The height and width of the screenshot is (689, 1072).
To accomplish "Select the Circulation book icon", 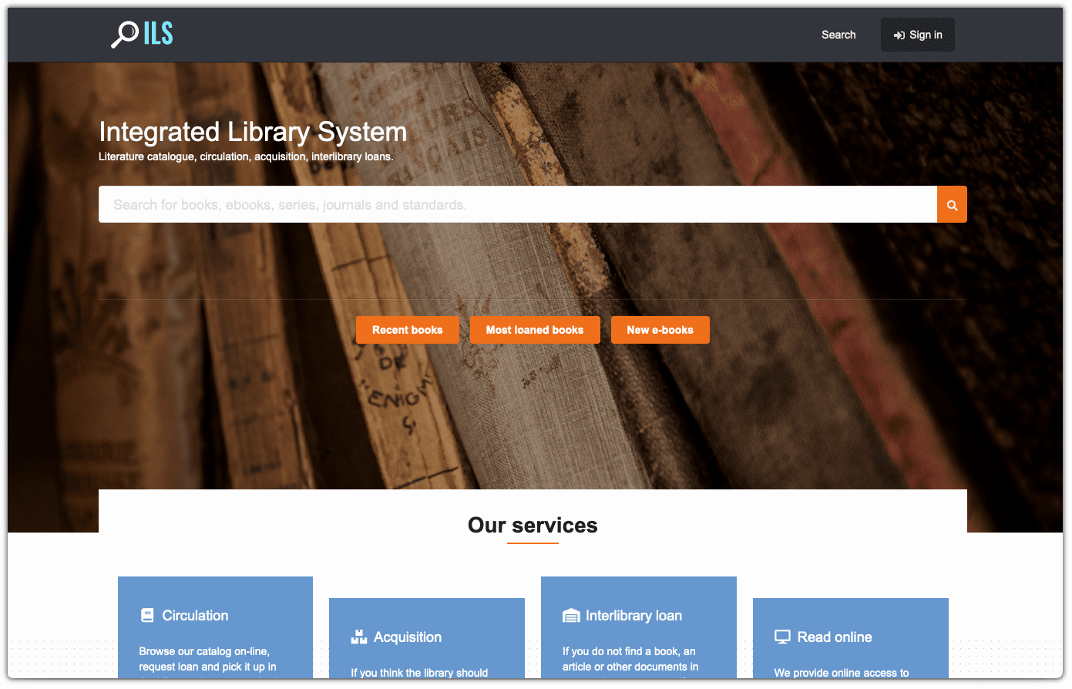I will [146, 615].
